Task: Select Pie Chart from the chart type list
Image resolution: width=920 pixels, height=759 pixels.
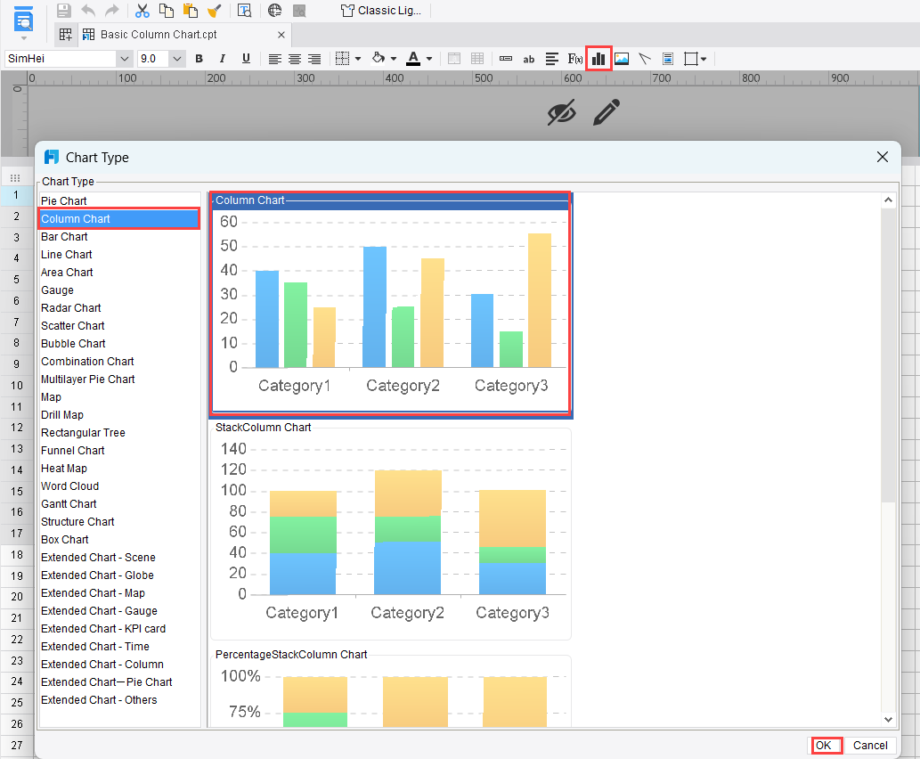Action: click(x=62, y=200)
